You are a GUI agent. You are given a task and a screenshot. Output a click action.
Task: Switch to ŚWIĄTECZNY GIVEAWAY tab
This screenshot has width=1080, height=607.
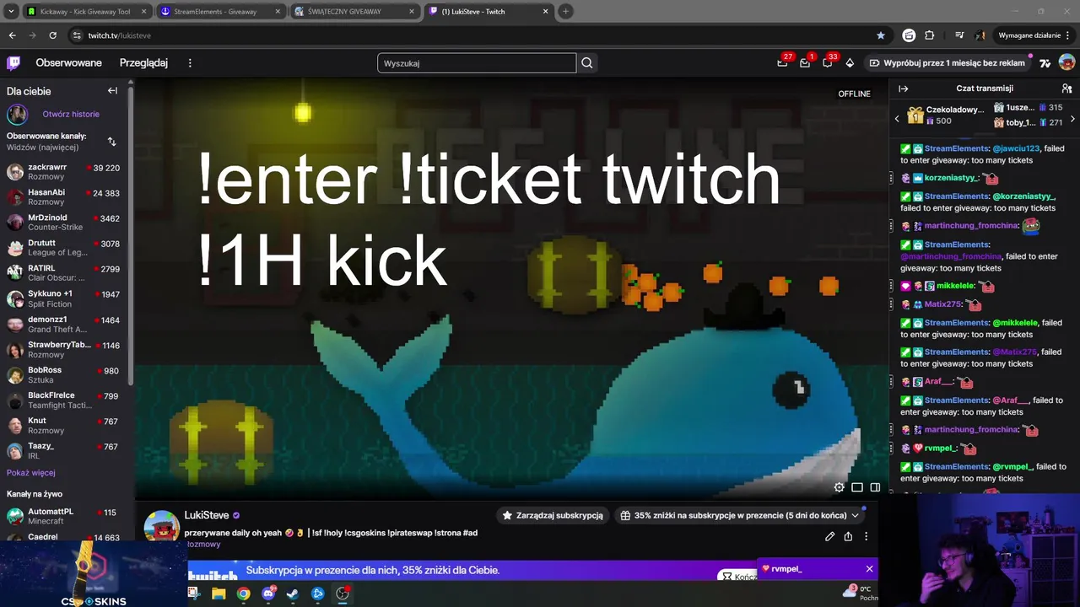click(x=354, y=11)
